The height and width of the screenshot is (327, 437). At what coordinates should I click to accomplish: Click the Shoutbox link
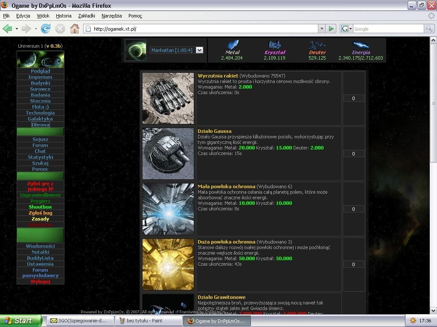(x=41, y=207)
